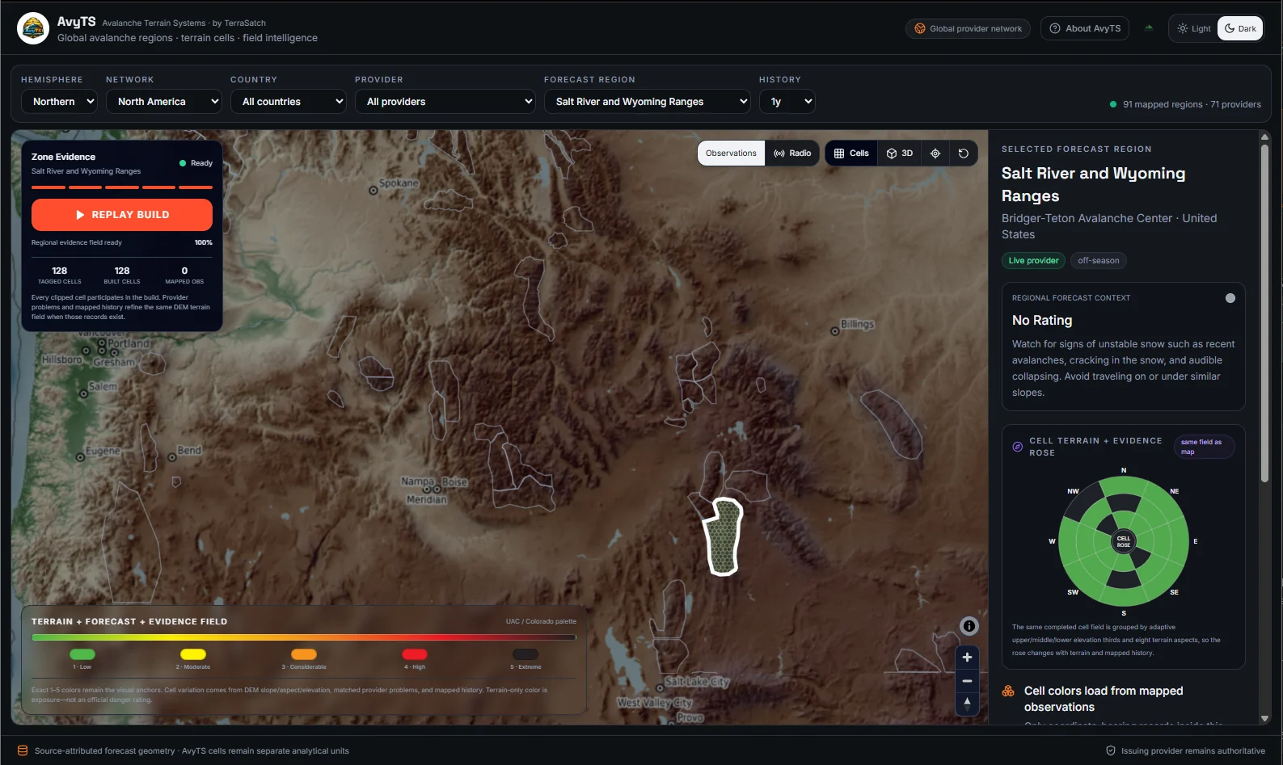Screen dimensions: 1283x765
Task: Click the CELL ROSE center of the rose chart
Action: coord(1124,541)
